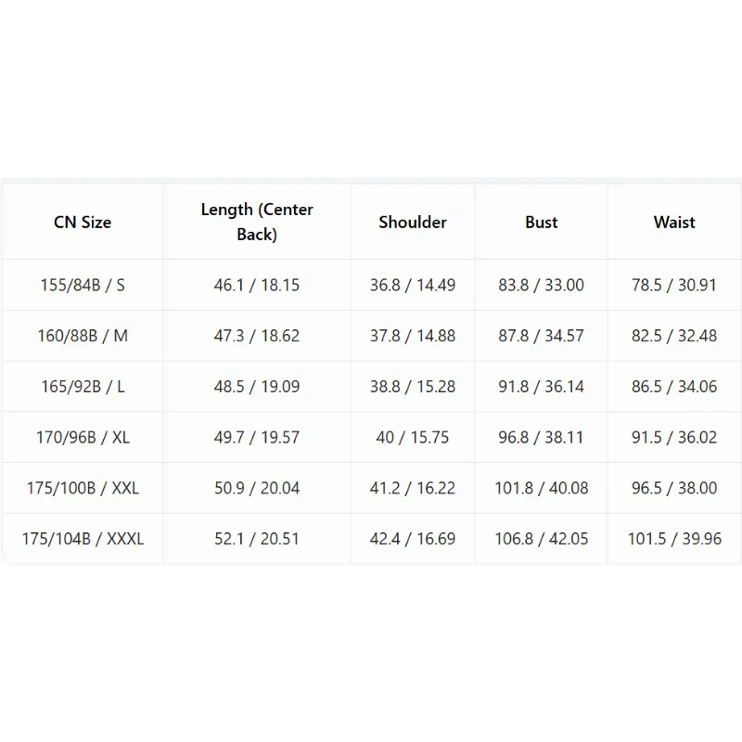Select shoulder value 40 / 15.75
This screenshot has width=742, height=742.
pos(412,437)
